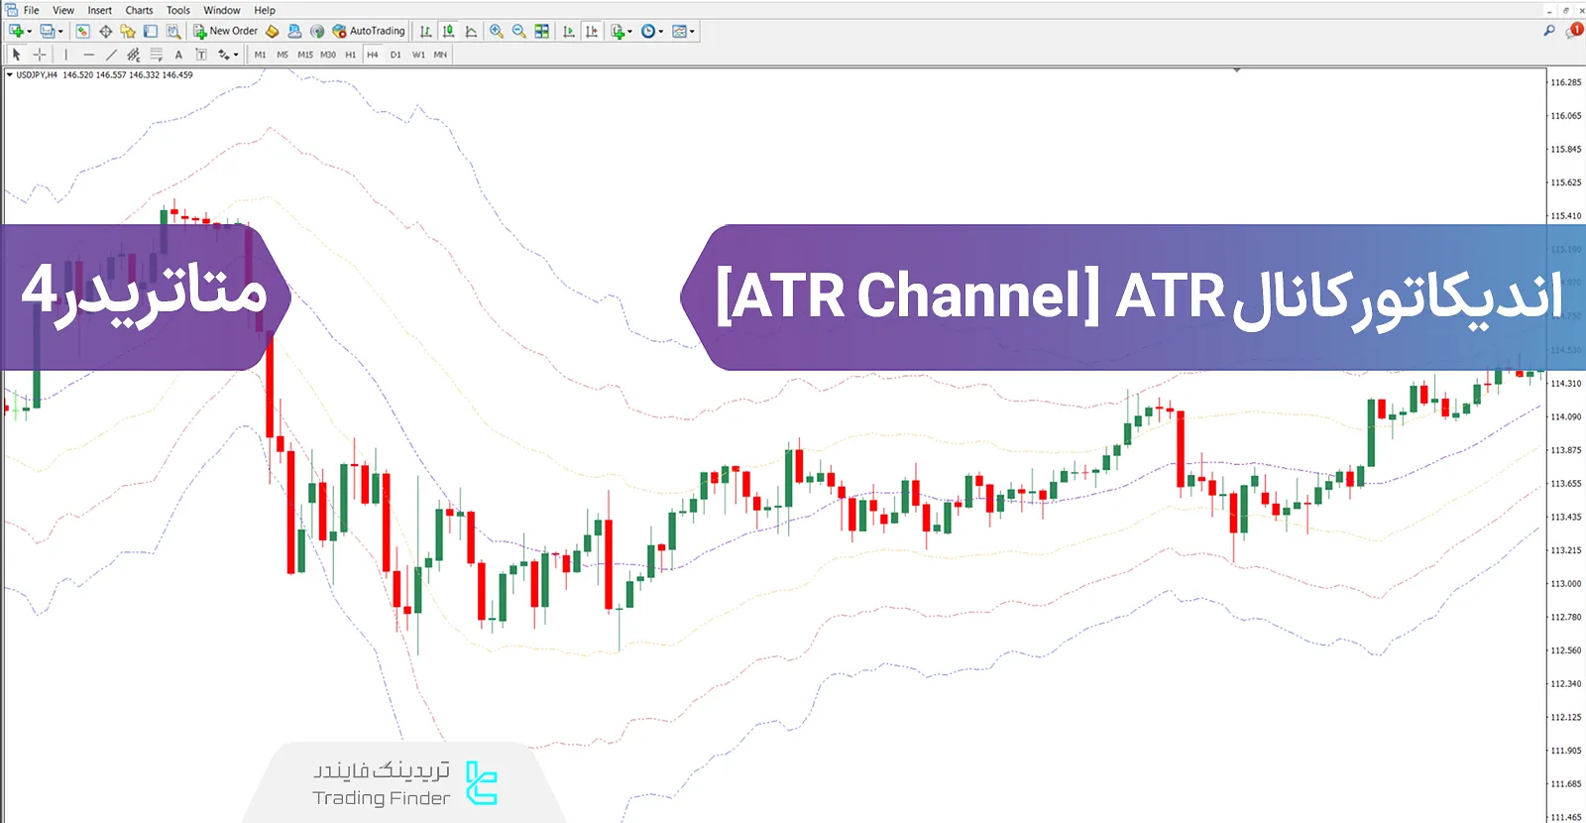Expand the arrows tool dropdown
Image resolution: width=1586 pixels, height=823 pixels.
pyautogui.click(x=236, y=55)
